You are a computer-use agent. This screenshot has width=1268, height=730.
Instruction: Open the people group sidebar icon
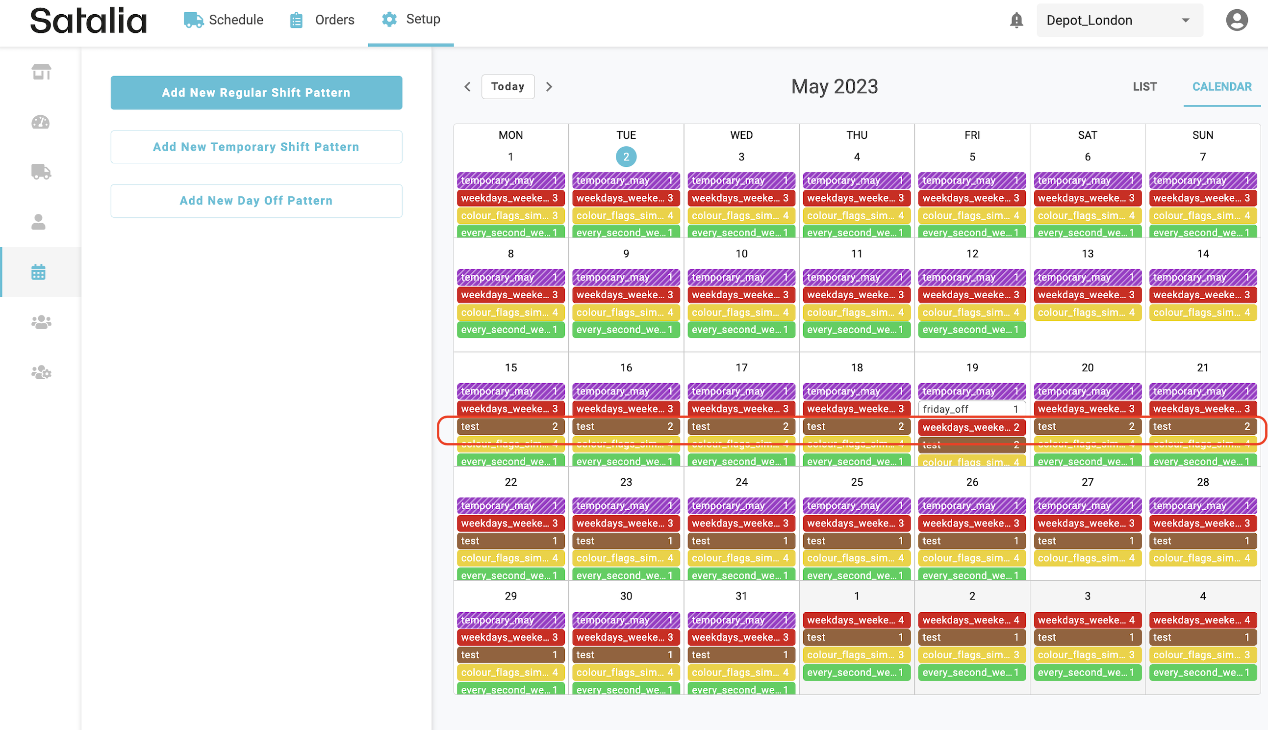pyautogui.click(x=41, y=322)
